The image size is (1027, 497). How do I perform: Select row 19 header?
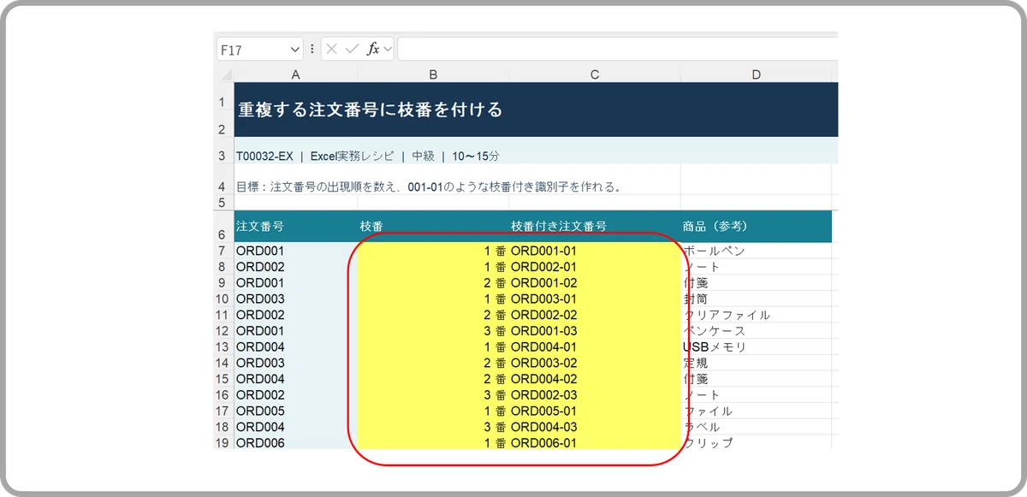click(x=223, y=442)
